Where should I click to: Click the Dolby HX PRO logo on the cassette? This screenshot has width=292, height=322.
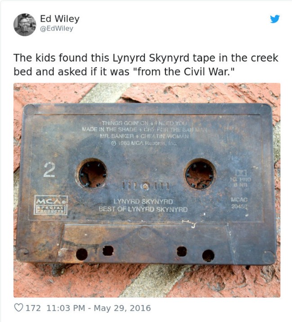pos(241,178)
